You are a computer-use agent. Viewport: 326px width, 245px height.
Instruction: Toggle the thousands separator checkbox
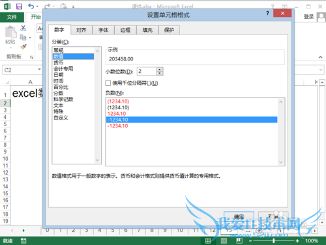(x=108, y=83)
